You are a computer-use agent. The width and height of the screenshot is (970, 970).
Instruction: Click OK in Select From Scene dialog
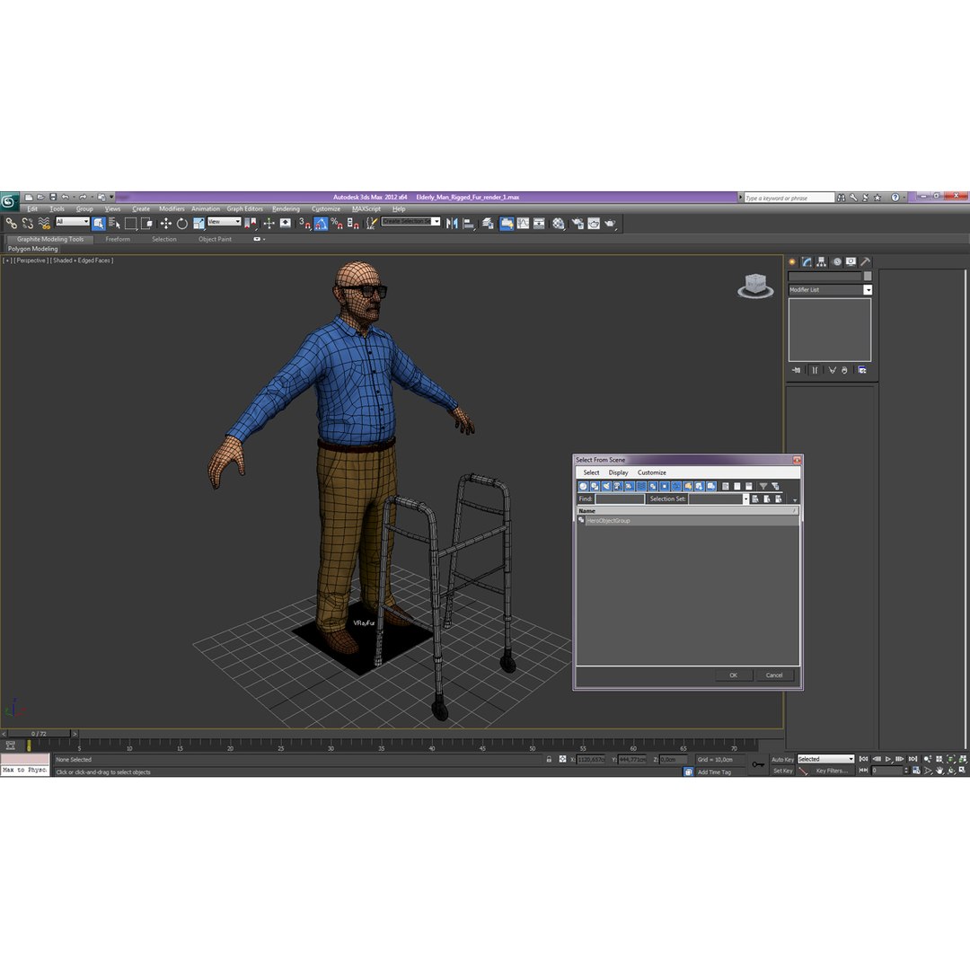[733, 675]
